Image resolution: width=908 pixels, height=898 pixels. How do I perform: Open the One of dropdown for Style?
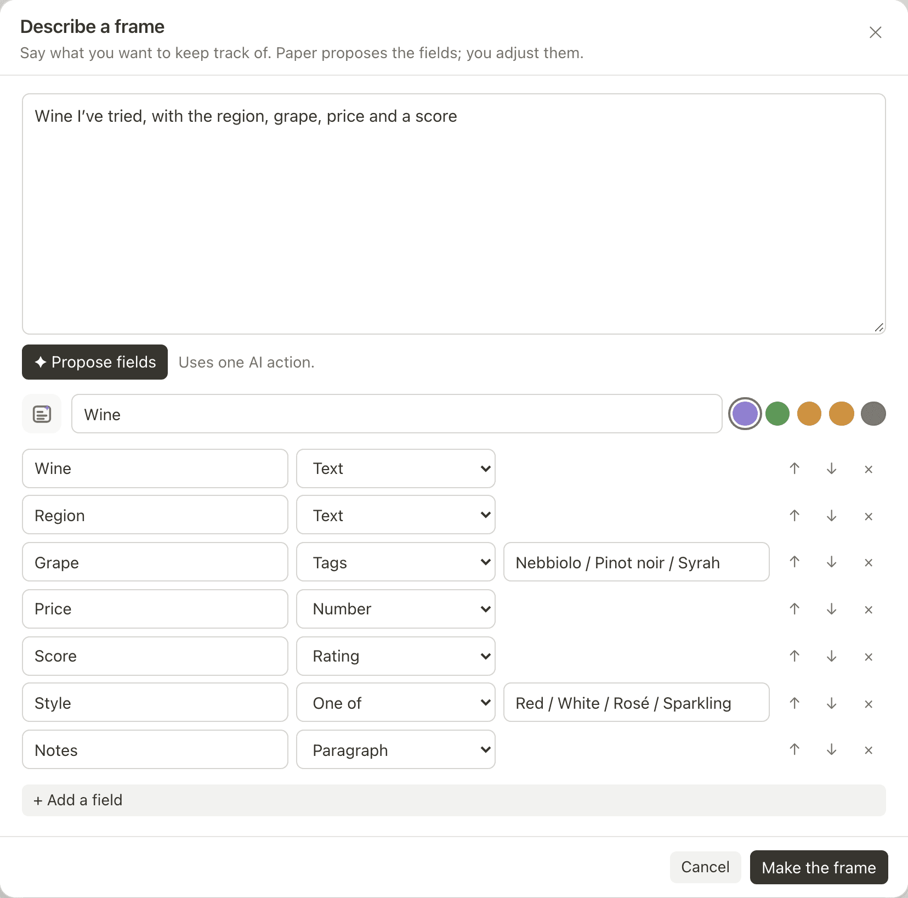click(x=396, y=702)
